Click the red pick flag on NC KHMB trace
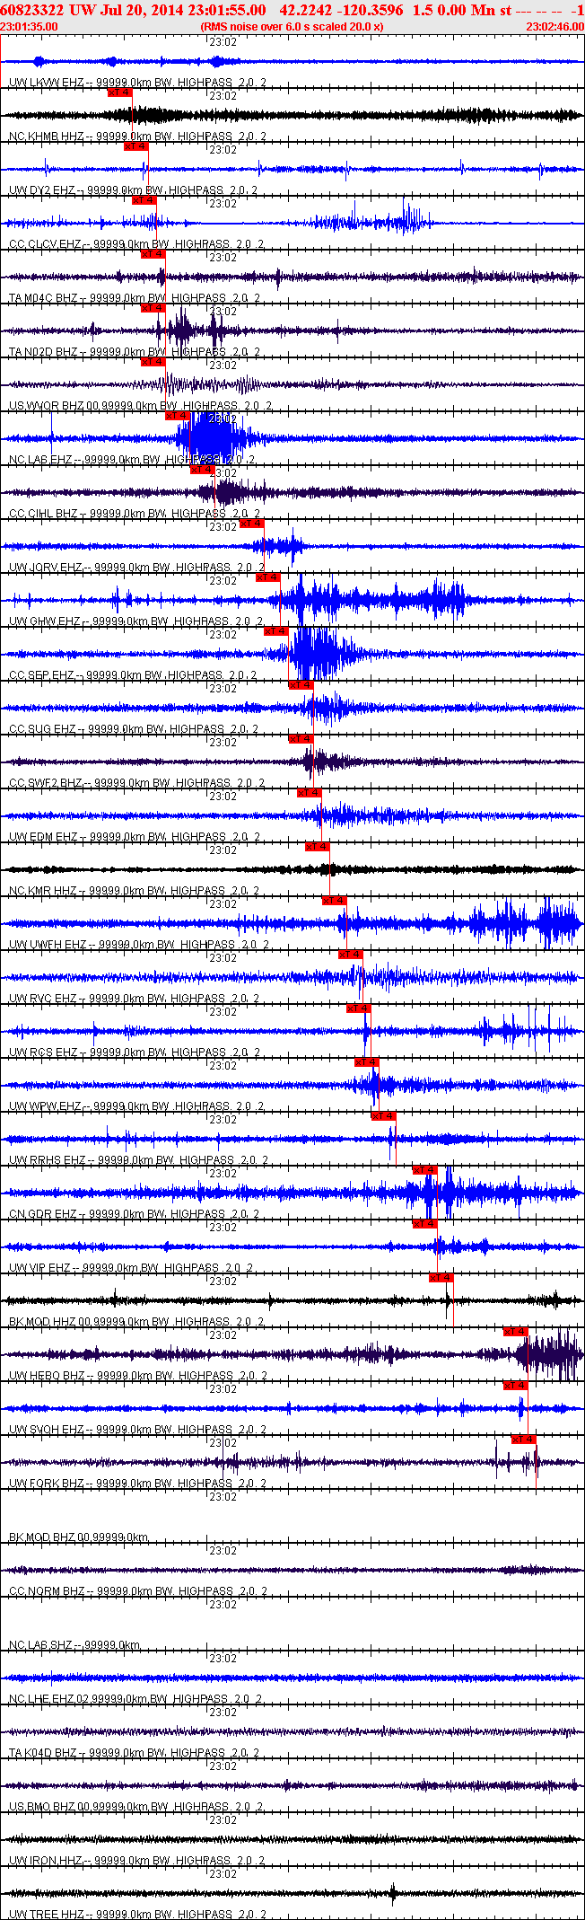This screenshot has height=1920, width=585. [120, 92]
